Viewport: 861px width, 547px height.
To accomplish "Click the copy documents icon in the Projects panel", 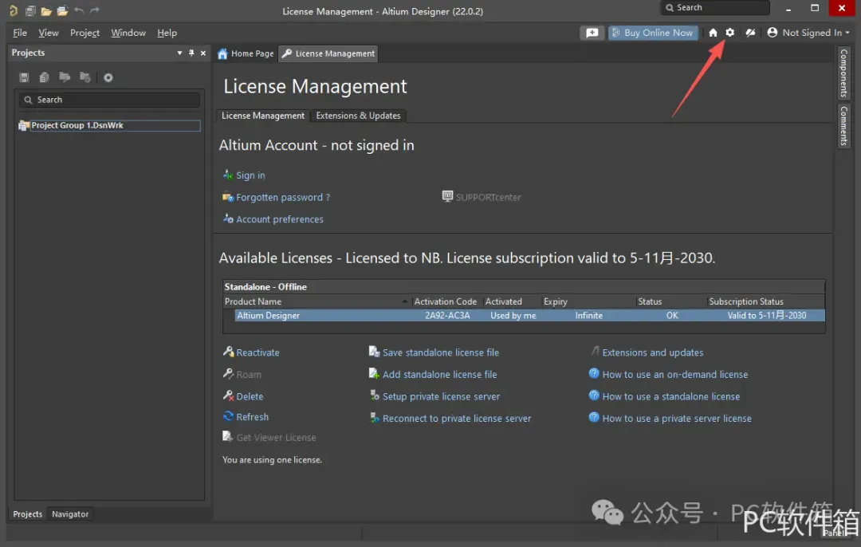I will [44, 77].
